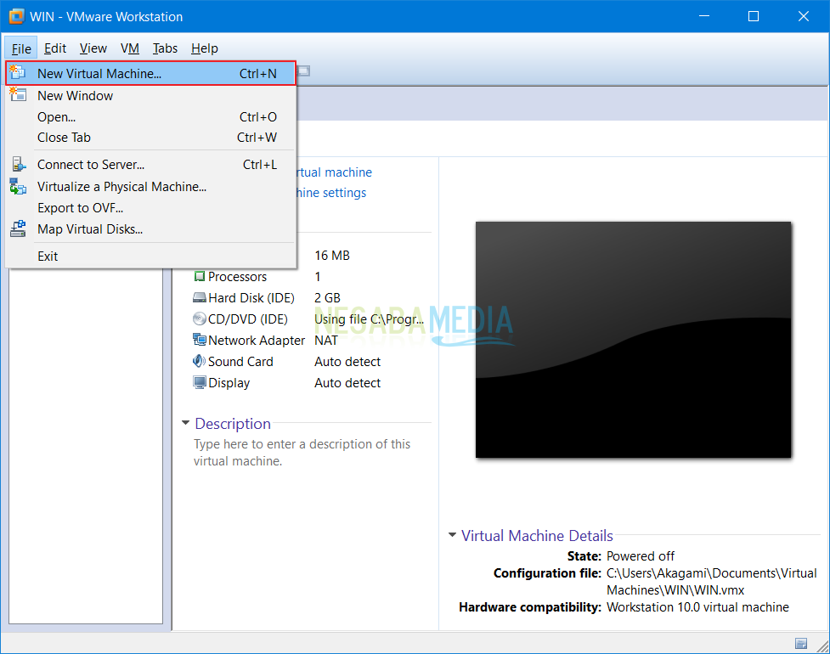
Task: Open the Edit menu
Action: [x=55, y=48]
